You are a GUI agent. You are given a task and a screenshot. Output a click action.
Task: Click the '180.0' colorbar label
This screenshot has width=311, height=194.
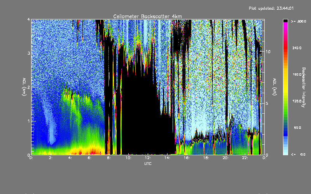297,74
